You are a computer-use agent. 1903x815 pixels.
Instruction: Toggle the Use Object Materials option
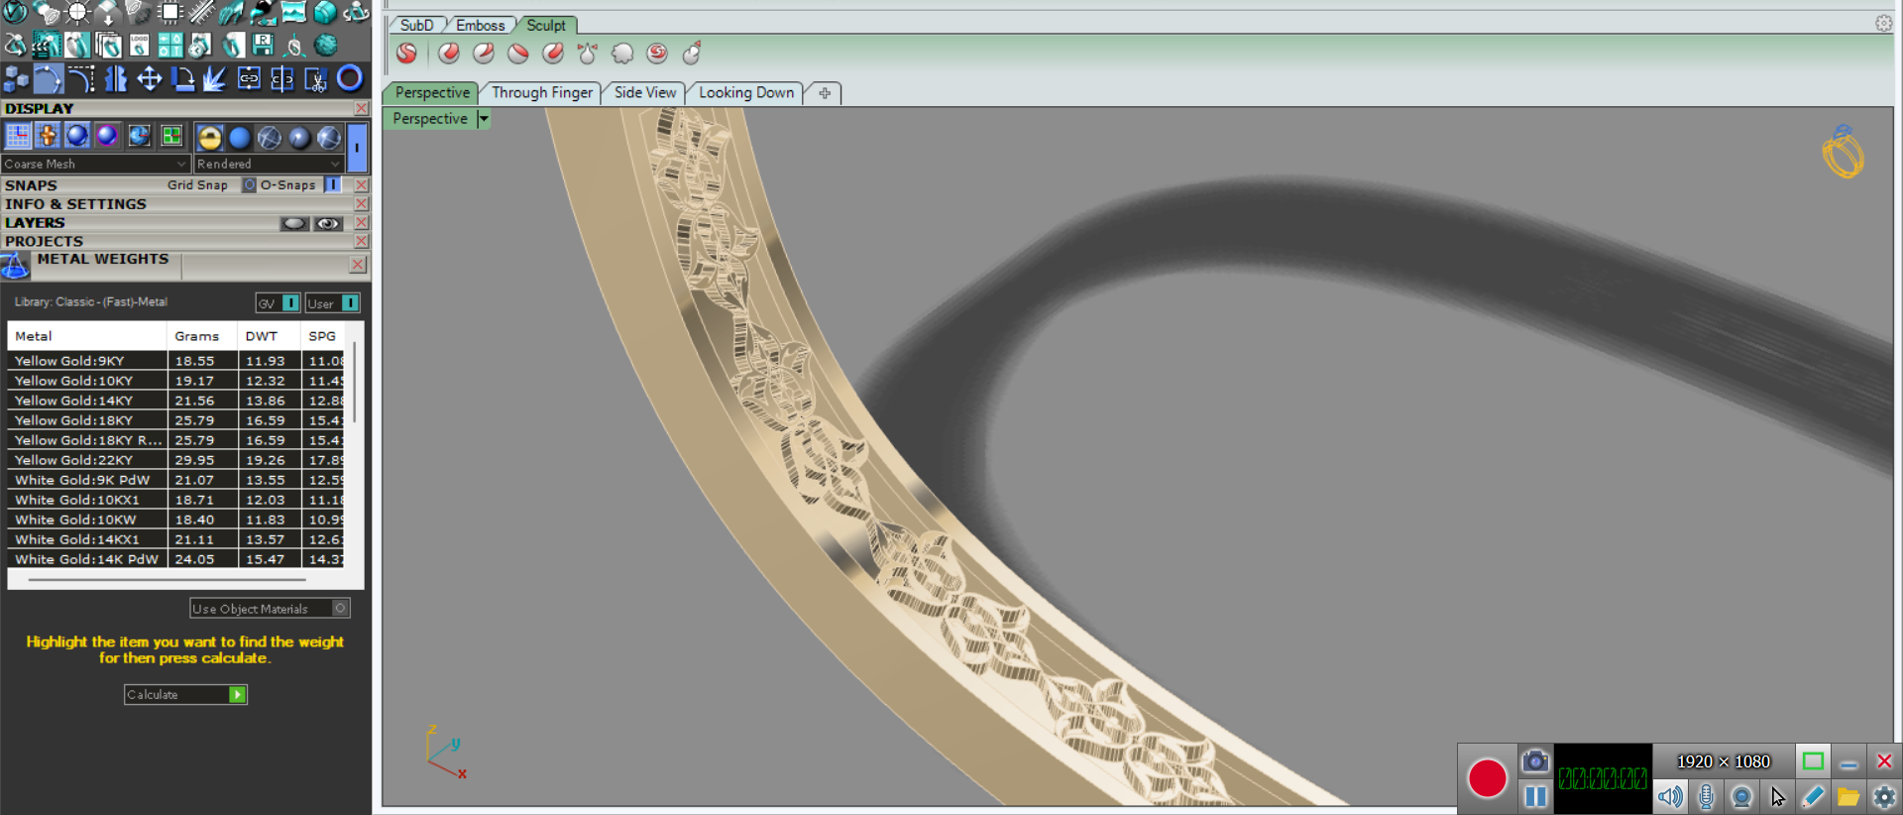340,608
